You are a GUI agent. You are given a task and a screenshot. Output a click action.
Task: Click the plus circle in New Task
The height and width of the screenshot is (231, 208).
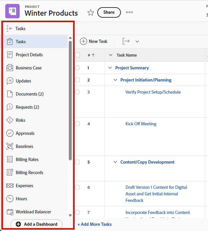[84, 42]
